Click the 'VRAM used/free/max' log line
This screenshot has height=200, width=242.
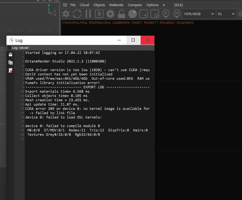point(88,78)
